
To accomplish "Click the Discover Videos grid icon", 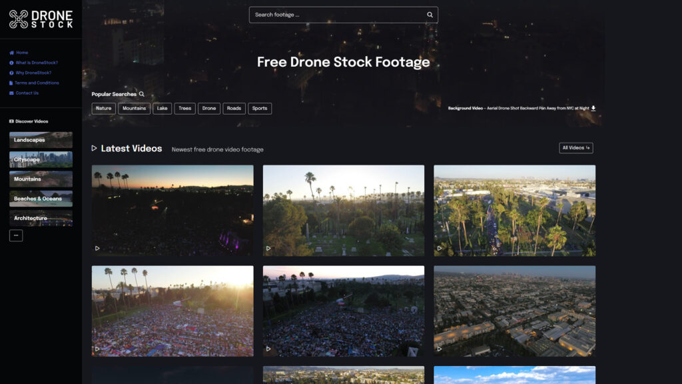I will click(x=11, y=121).
